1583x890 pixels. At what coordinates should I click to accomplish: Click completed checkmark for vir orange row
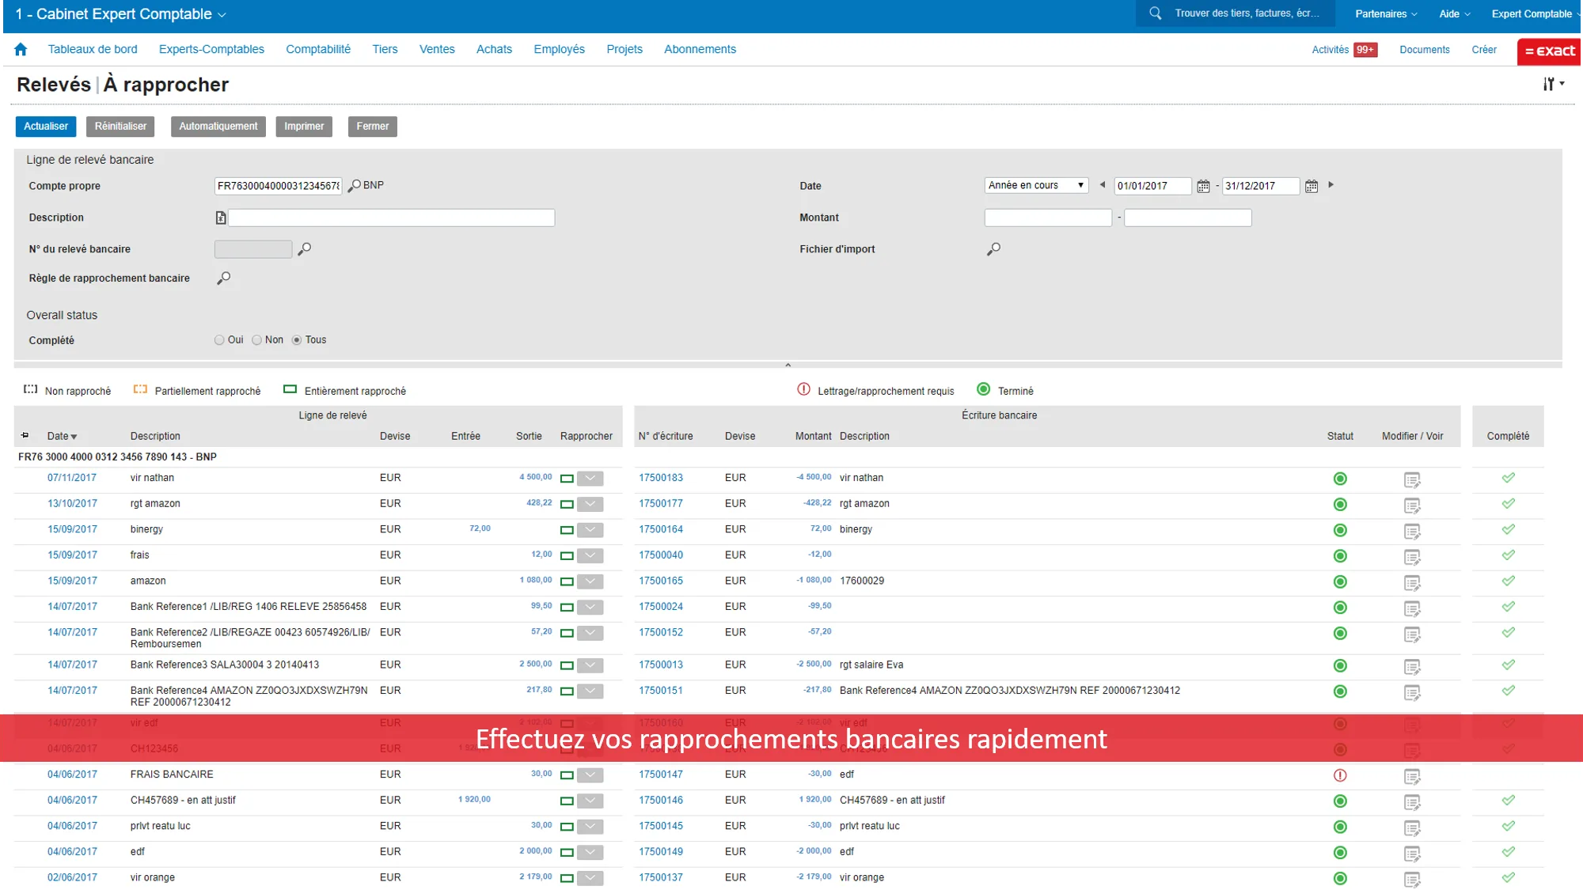[1509, 877]
